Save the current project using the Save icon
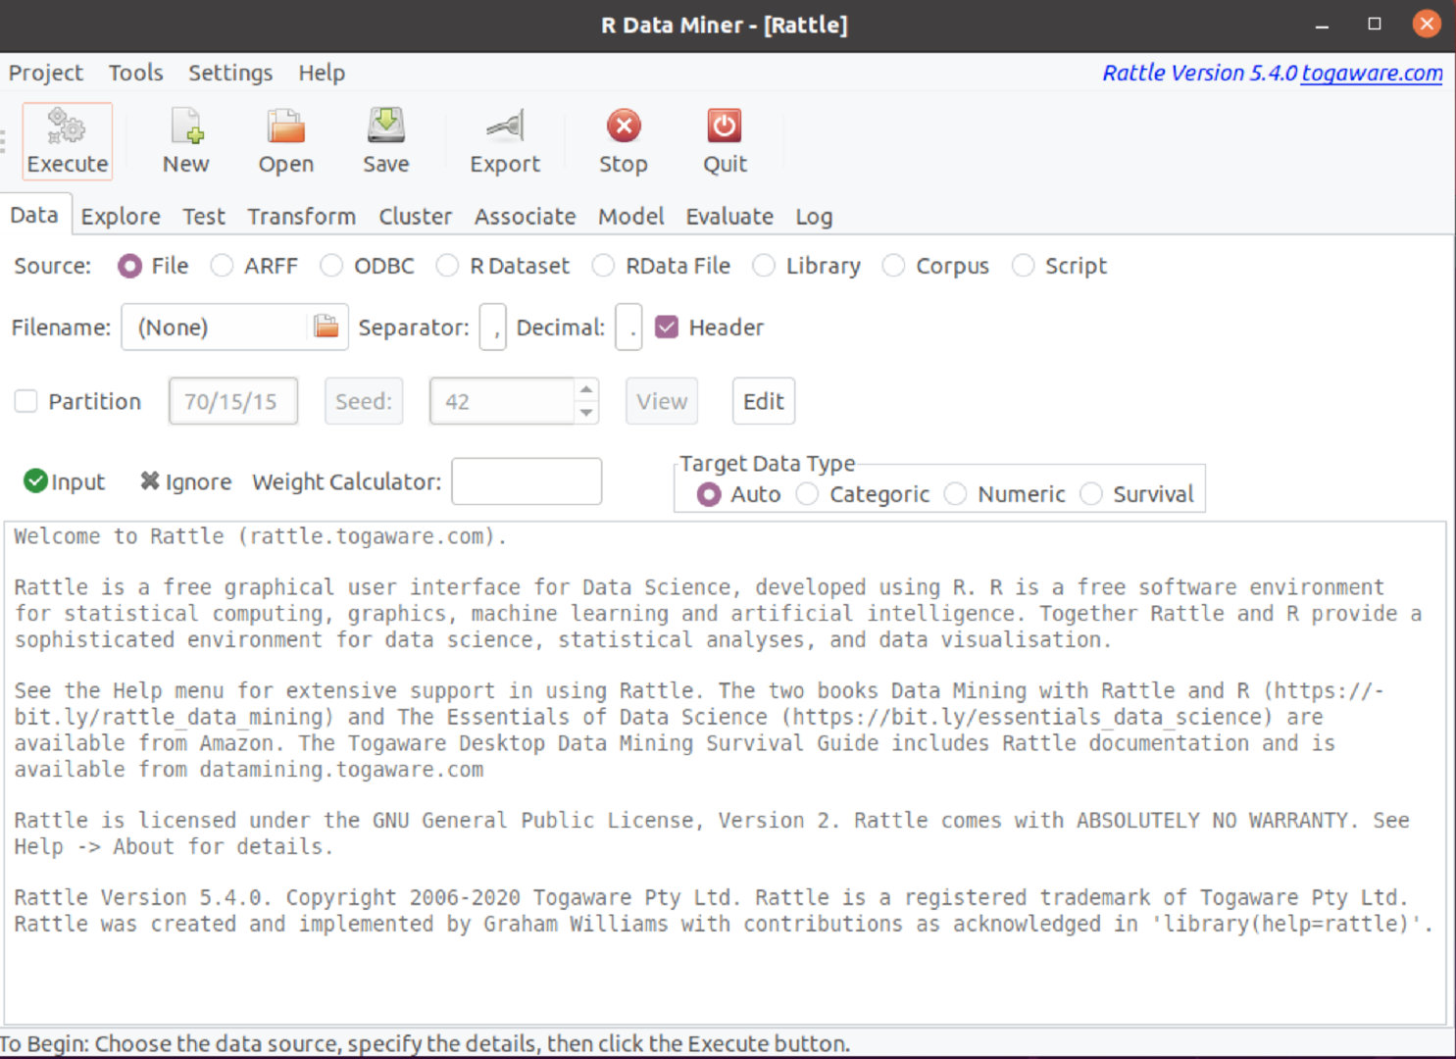 385,140
